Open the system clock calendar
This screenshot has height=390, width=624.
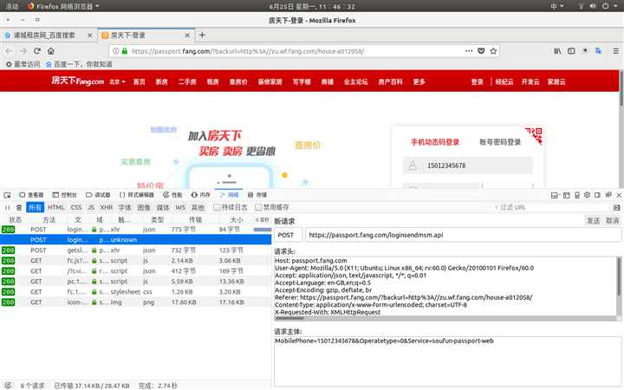[312, 6]
